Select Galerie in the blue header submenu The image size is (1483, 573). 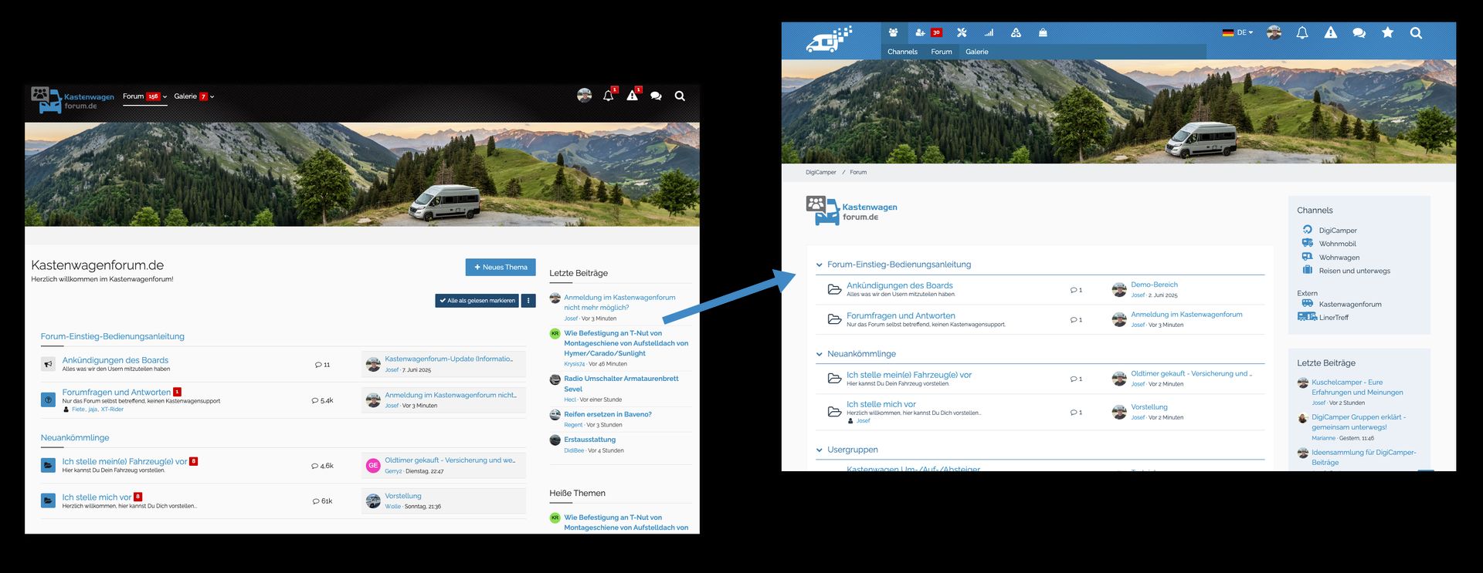pyautogui.click(x=976, y=52)
